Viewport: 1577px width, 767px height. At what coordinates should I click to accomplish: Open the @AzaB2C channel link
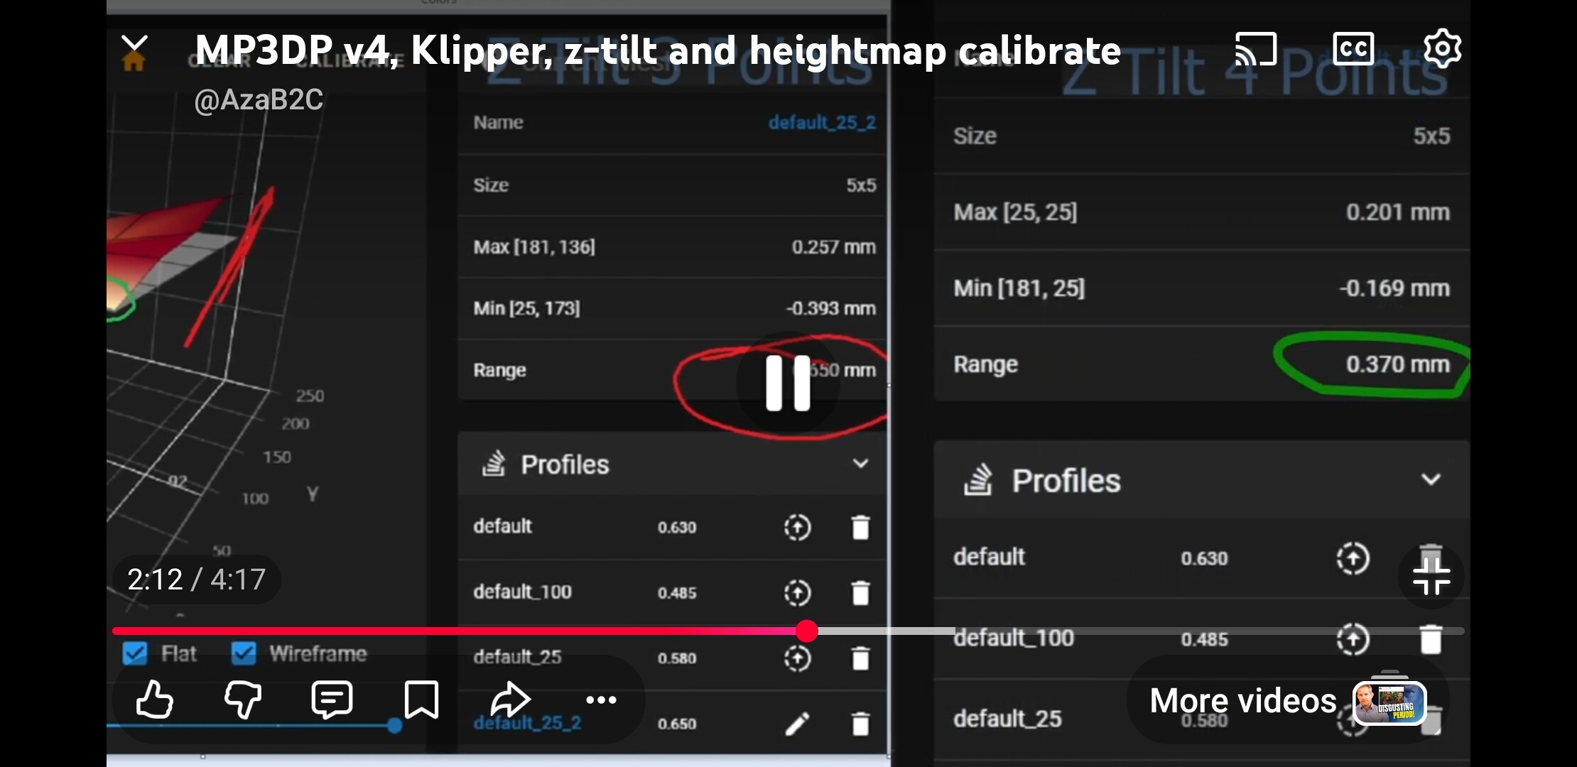point(259,99)
